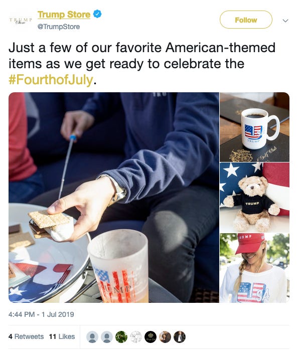This screenshot has width=298, height=350.
Task: Open the red Trump visor photo
Action: click(255, 268)
